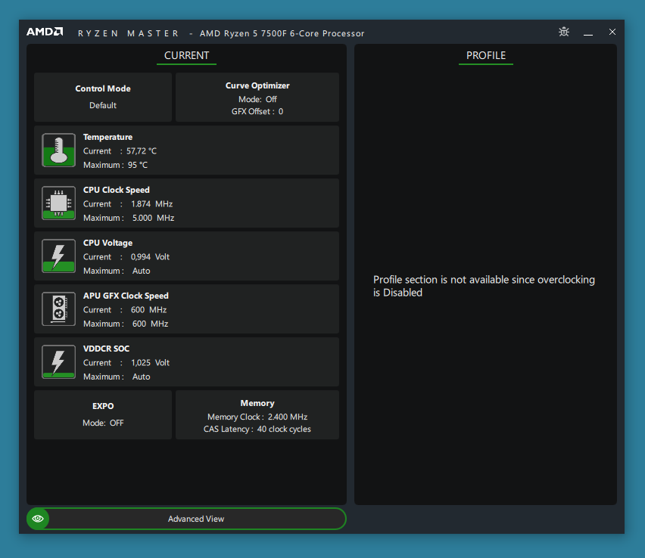Select the CURRENT tab header
The width and height of the screenshot is (645, 558).
186,55
